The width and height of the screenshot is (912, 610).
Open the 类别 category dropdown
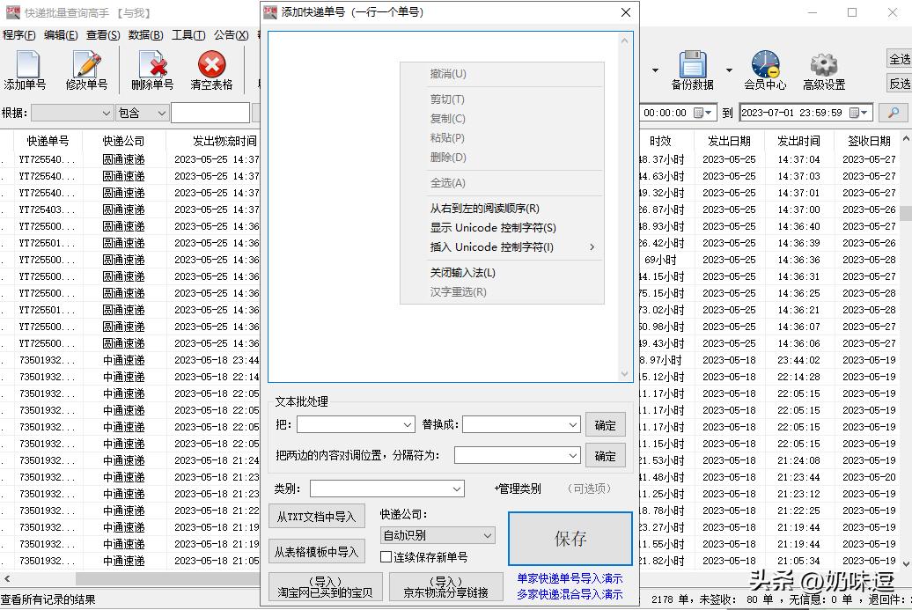(x=457, y=489)
